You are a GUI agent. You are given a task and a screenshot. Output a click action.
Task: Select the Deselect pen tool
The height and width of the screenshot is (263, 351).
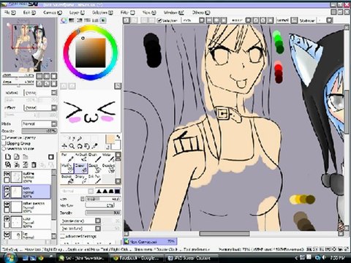coord(108,168)
